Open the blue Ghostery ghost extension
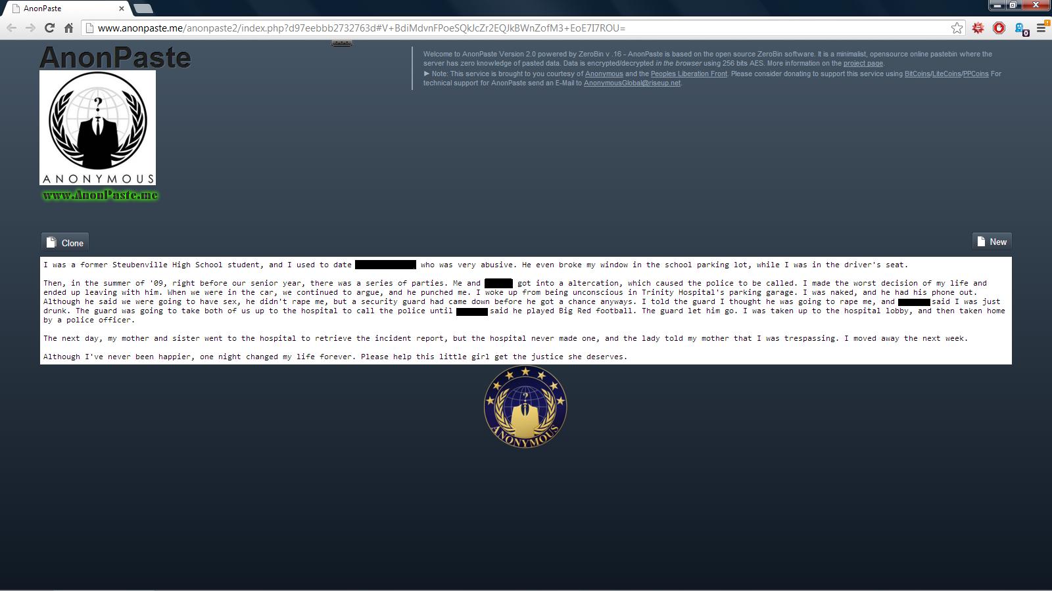Screen dimensions: 1052x591 pos(1020,28)
